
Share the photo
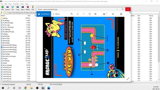tap(113, 14)
